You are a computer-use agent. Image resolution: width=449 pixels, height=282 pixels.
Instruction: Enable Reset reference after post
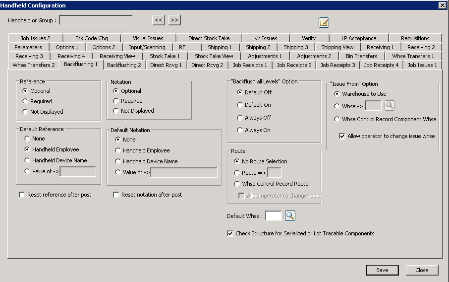tap(22, 195)
